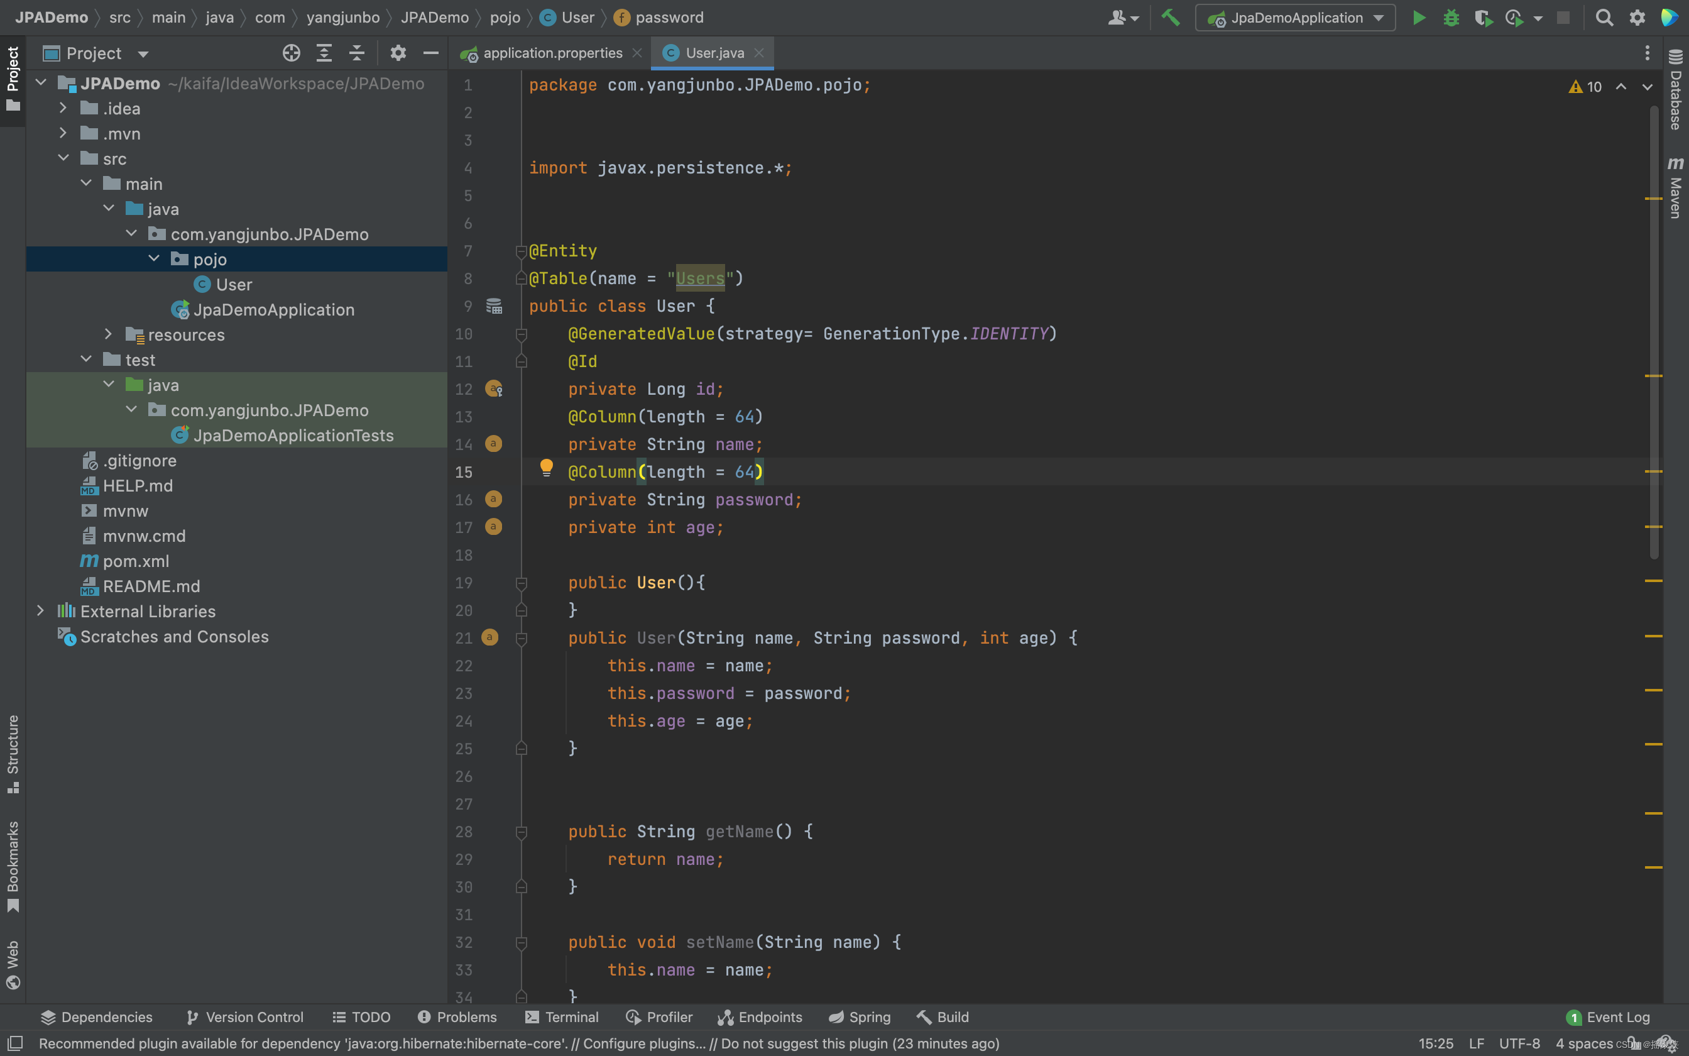Viewport: 1689px width, 1056px height.
Task: Click the yellow intention light bulb
Action: 546,468
